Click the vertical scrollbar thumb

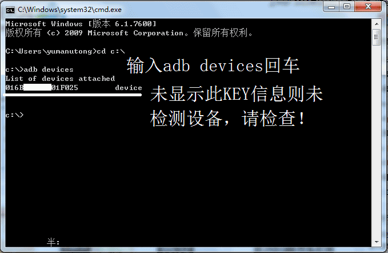(x=377, y=37)
